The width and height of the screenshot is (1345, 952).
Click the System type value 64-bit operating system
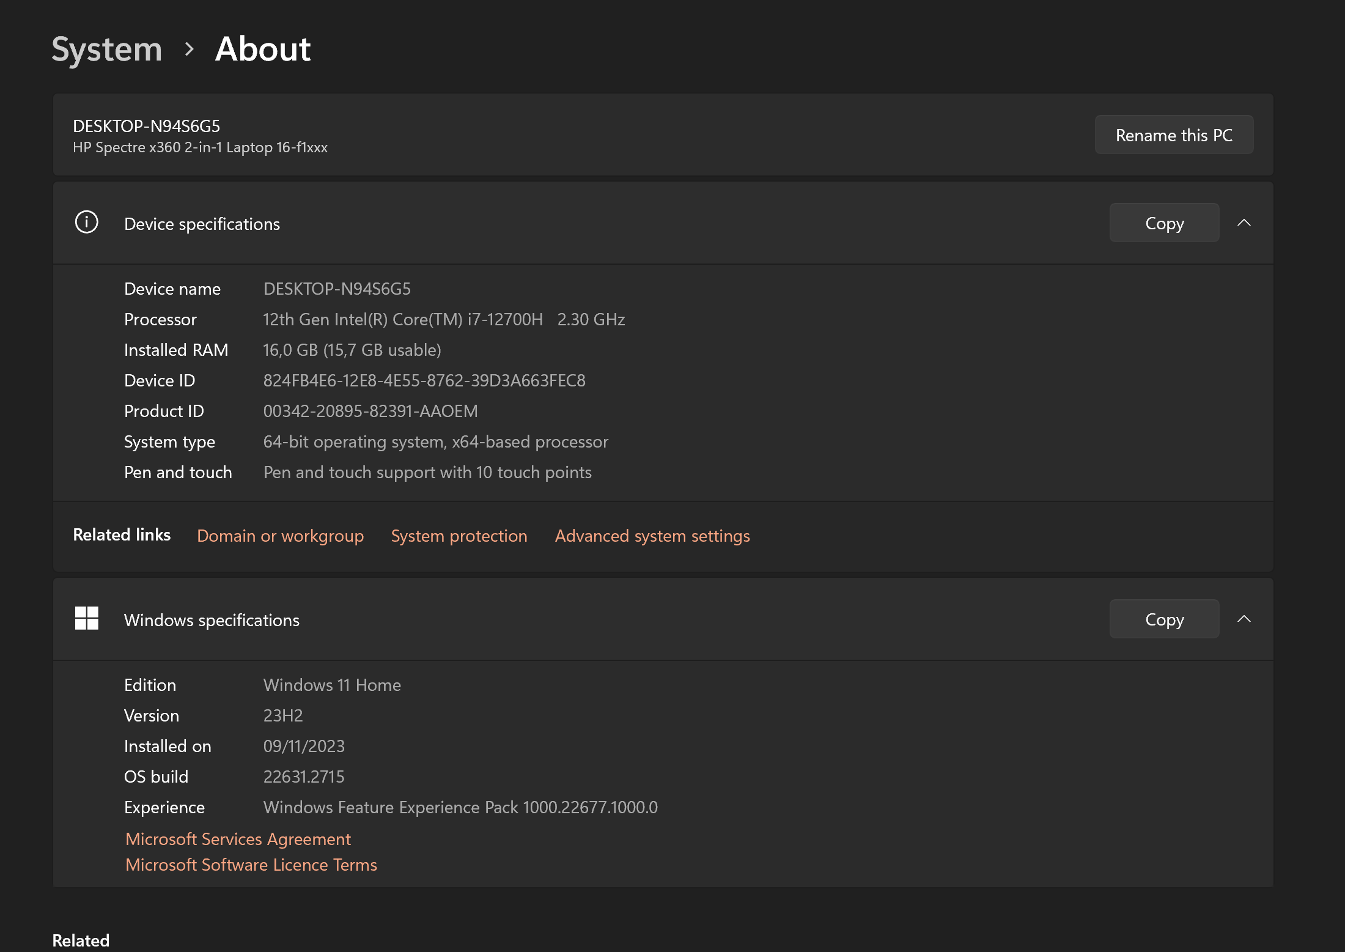coord(436,441)
